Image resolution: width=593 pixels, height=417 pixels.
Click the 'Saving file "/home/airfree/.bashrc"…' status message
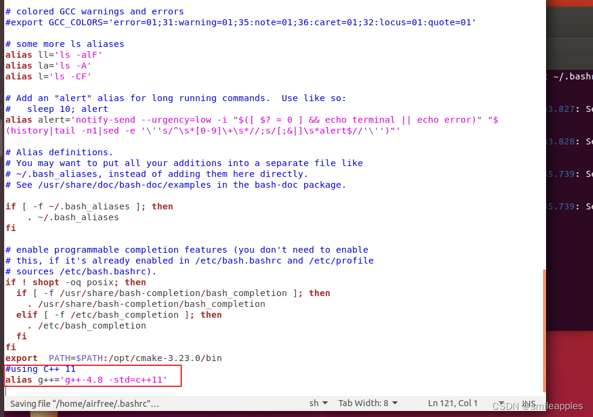84,403
